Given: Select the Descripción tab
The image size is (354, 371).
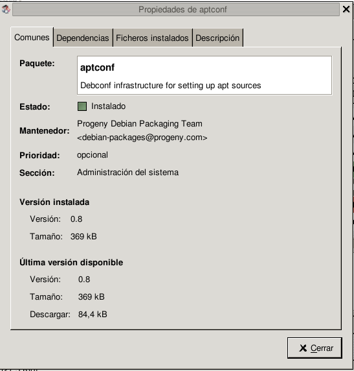Looking at the screenshot, I should [217, 38].
